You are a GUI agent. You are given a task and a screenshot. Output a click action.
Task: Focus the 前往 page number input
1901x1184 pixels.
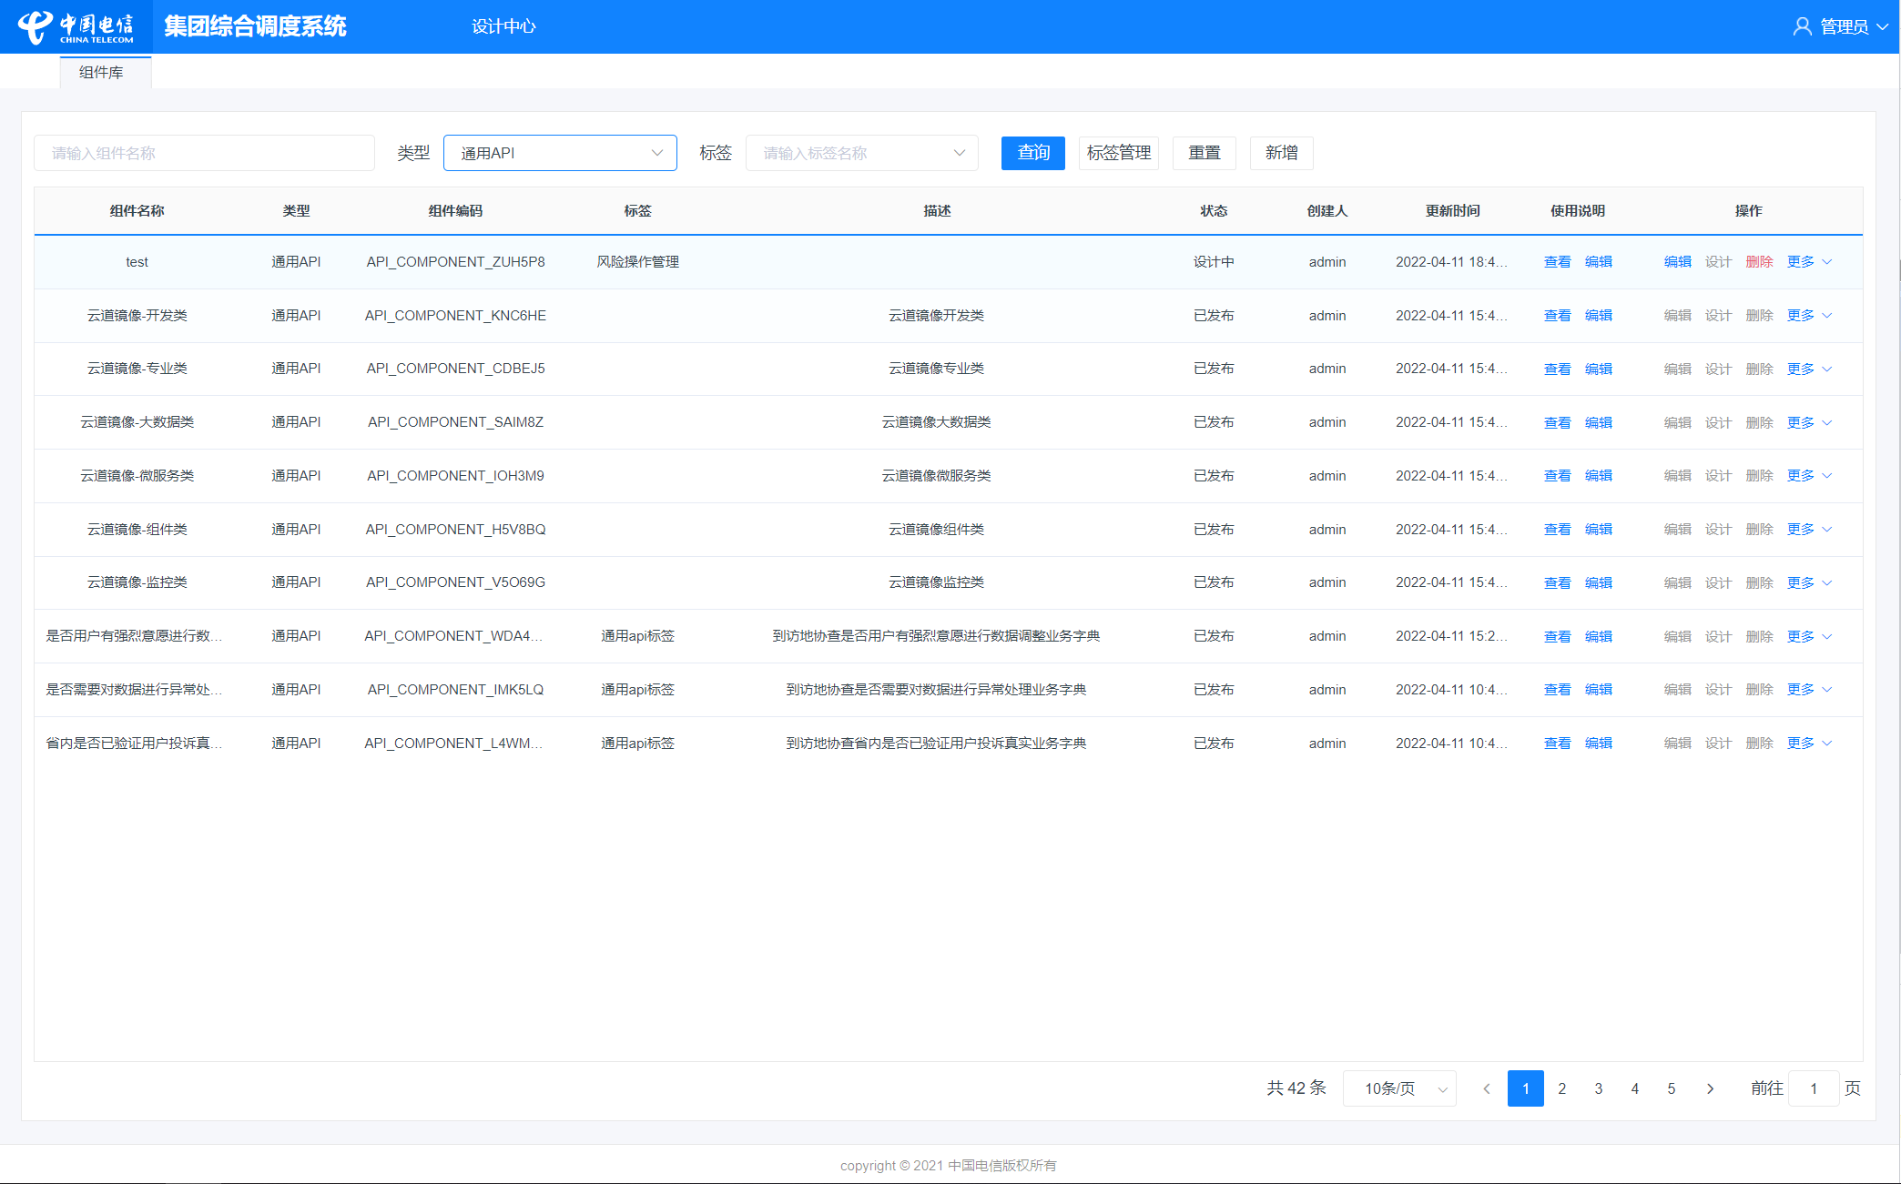(x=1814, y=1088)
